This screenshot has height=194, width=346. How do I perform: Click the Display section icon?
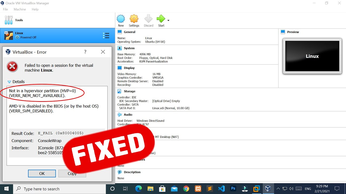[120, 68]
